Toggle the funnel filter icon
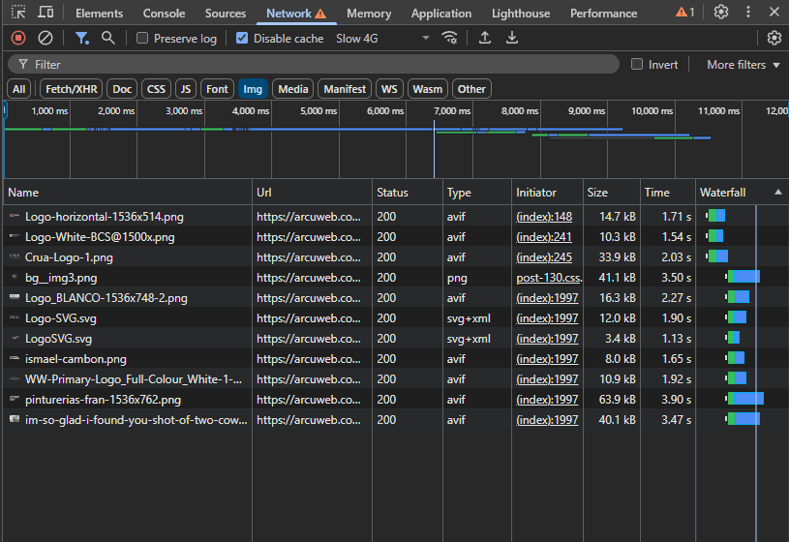The height and width of the screenshot is (542, 789). point(82,38)
